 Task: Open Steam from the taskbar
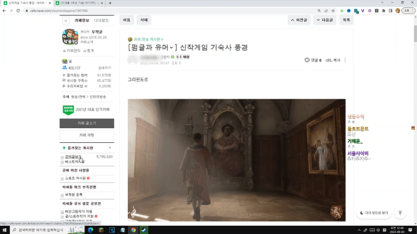144,230
